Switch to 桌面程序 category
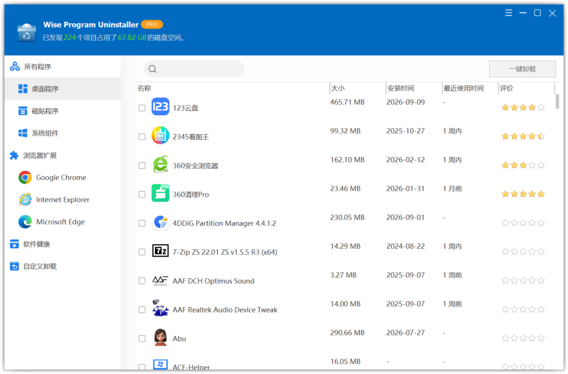Image resolution: width=568 pixels, height=374 pixels. 63,89
